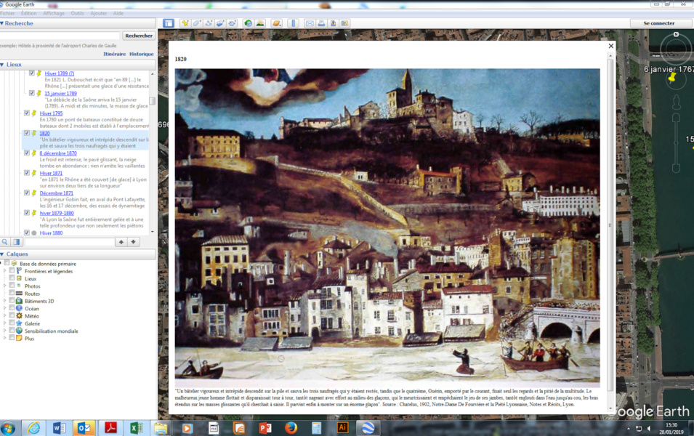Open the Affichage menu
The width and height of the screenshot is (694, 436).
pos(54,13)
